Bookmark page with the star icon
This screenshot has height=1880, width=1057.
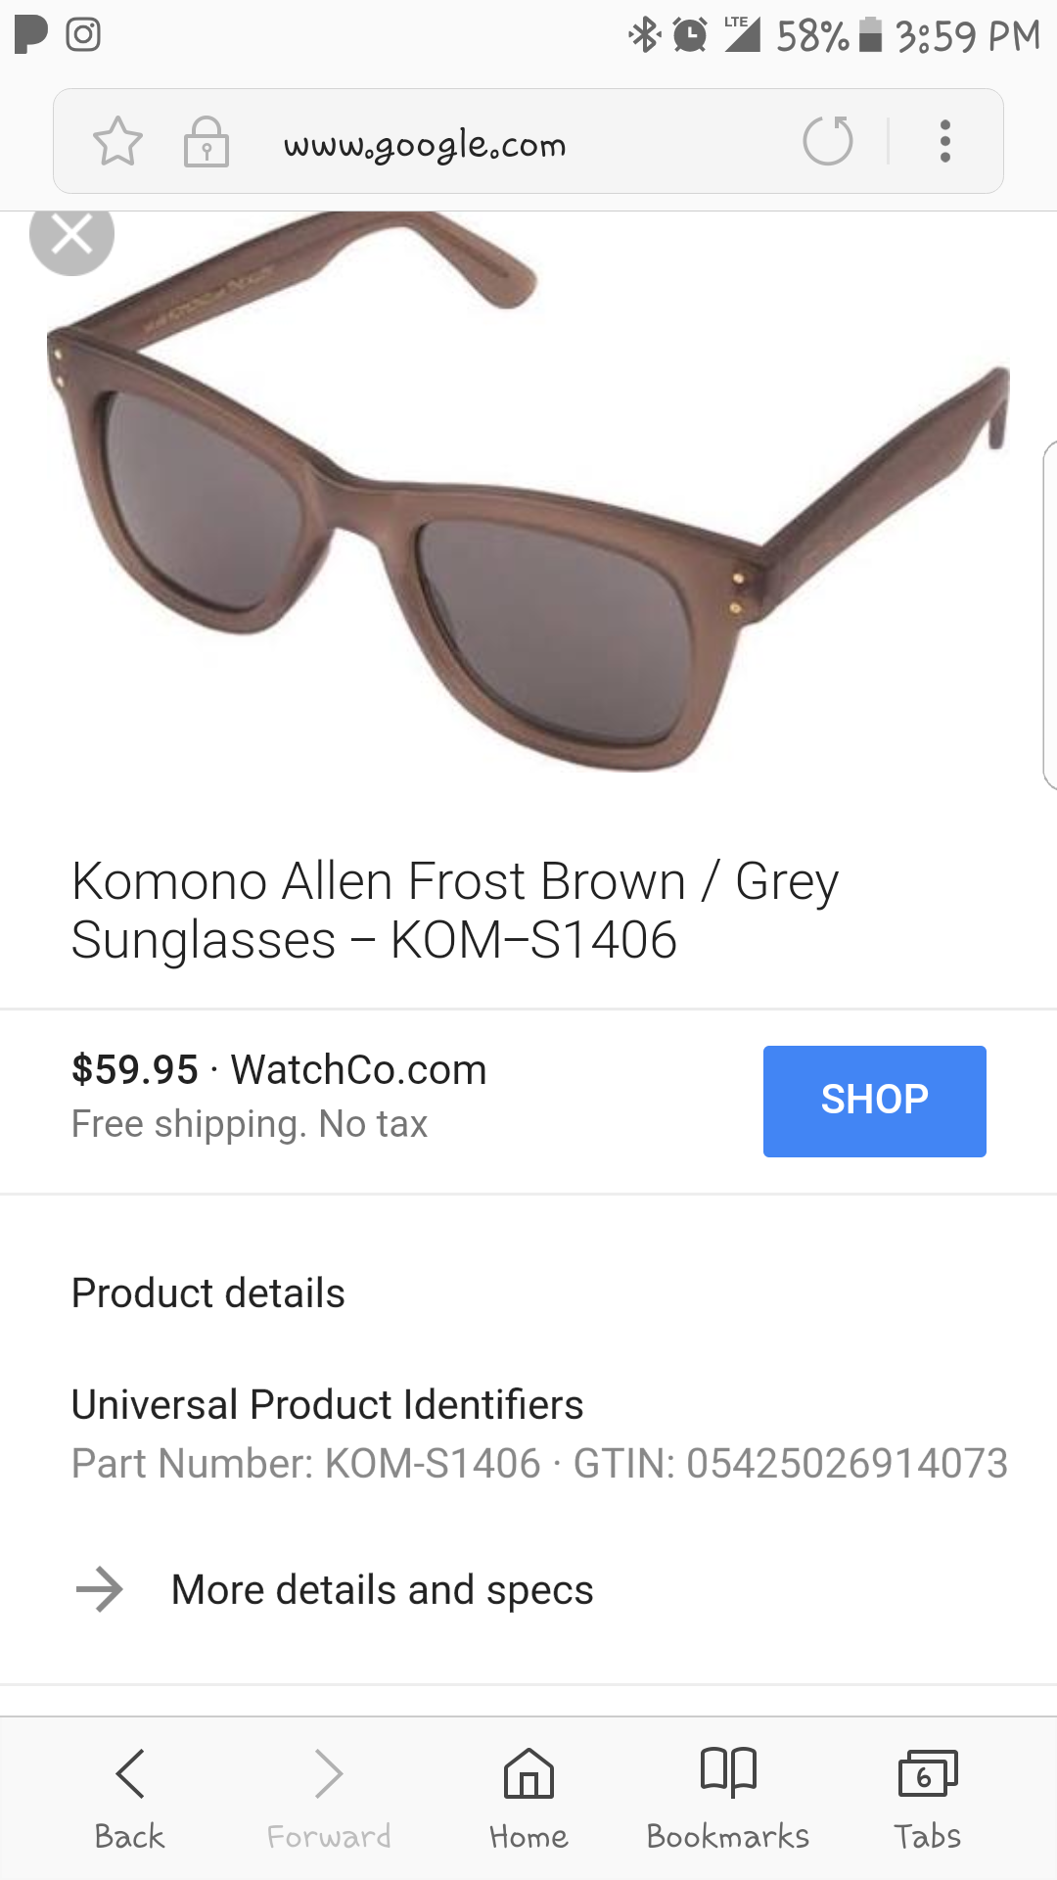[117, 141]
